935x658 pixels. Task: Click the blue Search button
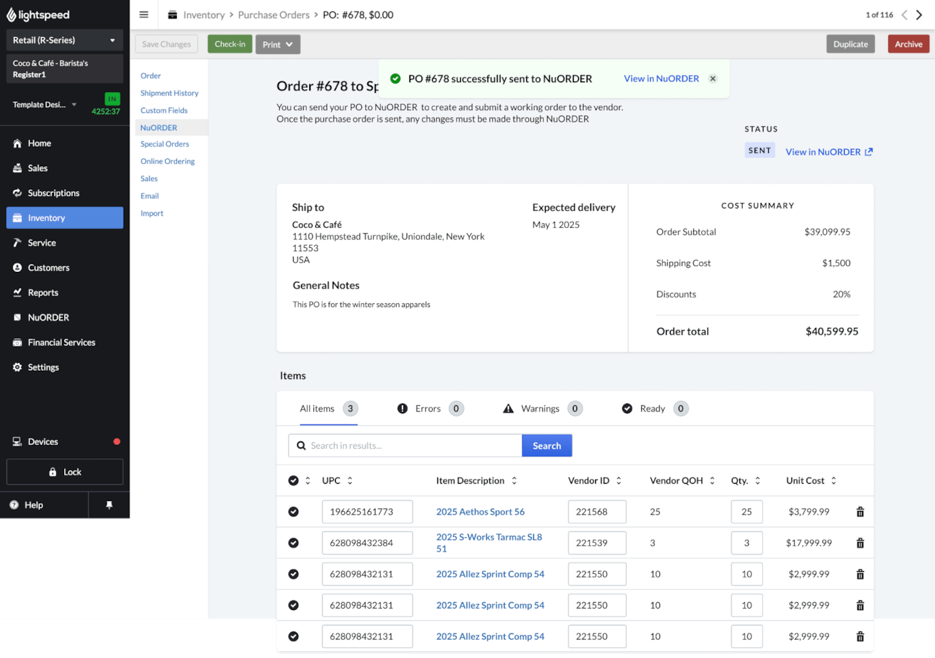click(x=547, y=446)
